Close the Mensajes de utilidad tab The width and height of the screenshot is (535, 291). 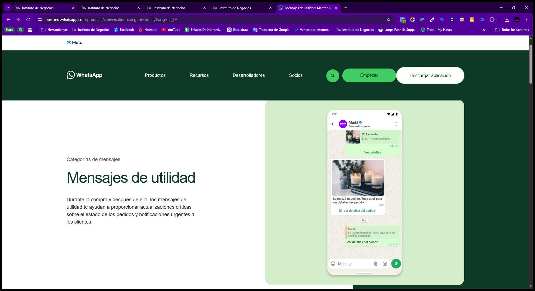[336, 8]
